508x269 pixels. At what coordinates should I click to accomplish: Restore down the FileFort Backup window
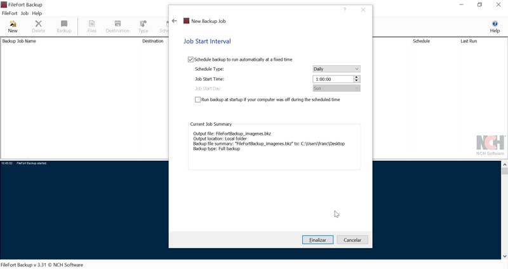click(x=480, y=4)
